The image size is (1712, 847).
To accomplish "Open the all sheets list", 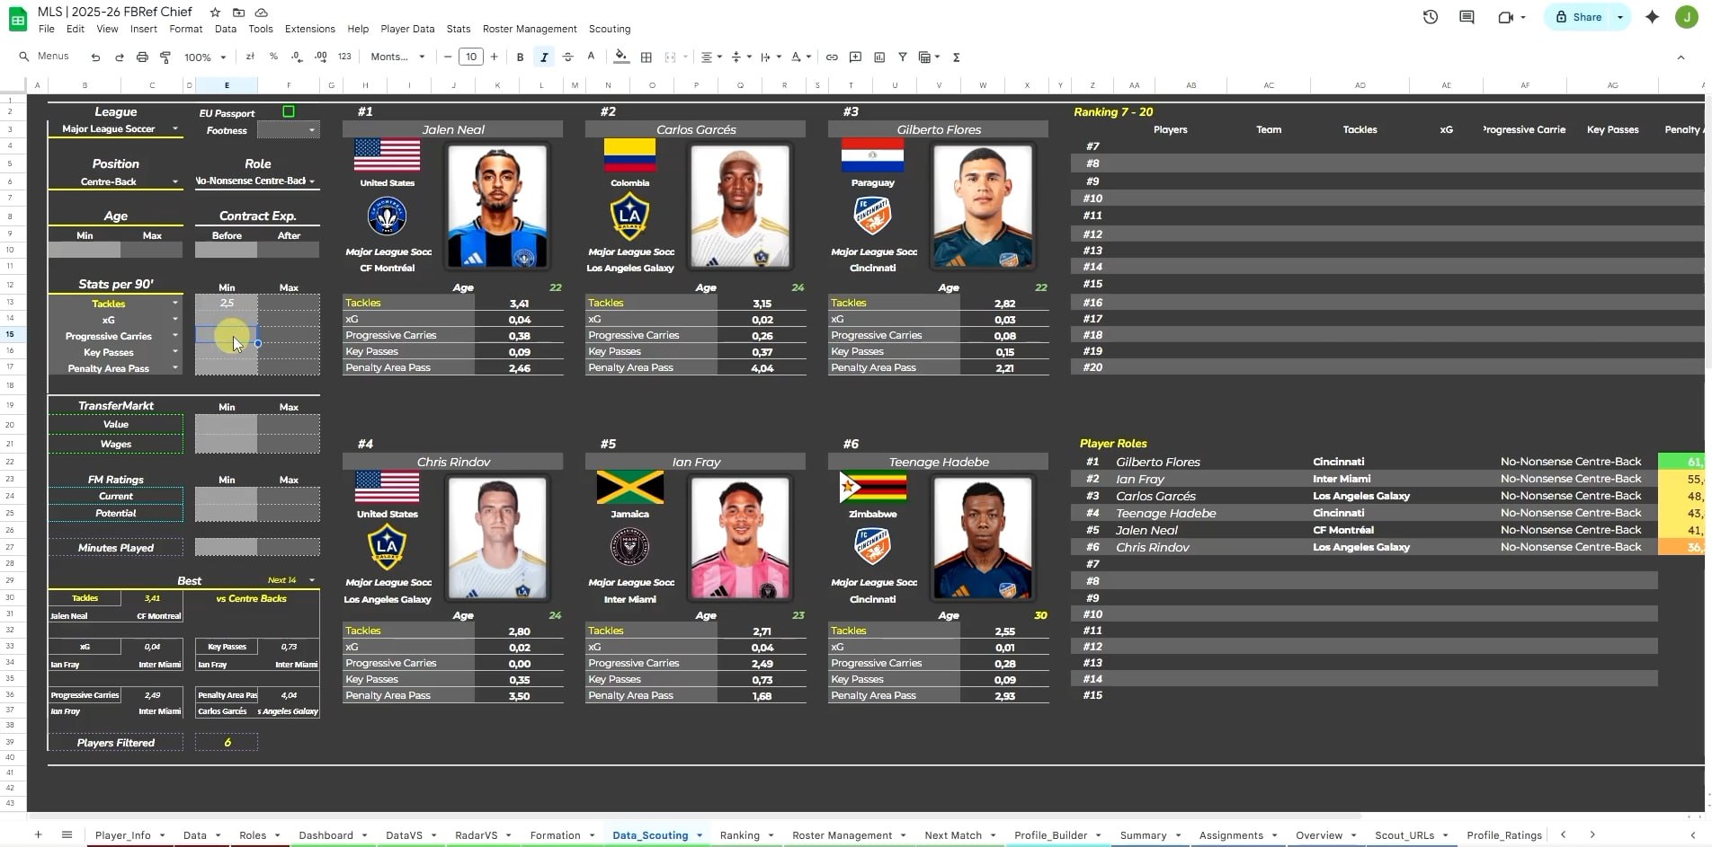I will (x=67, y=834).
